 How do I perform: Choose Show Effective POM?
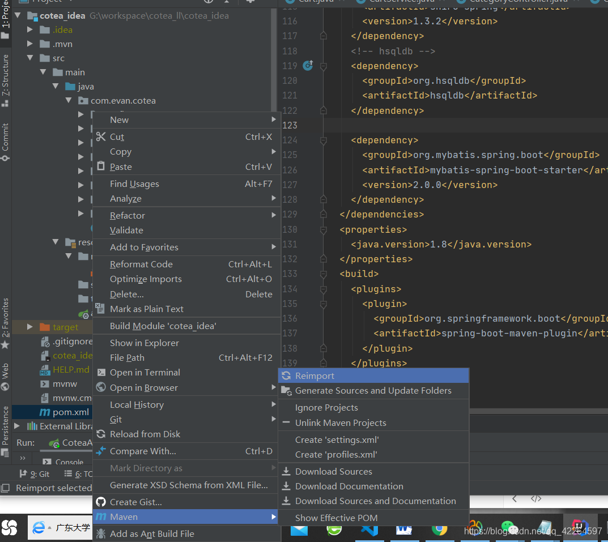[336, 518]
